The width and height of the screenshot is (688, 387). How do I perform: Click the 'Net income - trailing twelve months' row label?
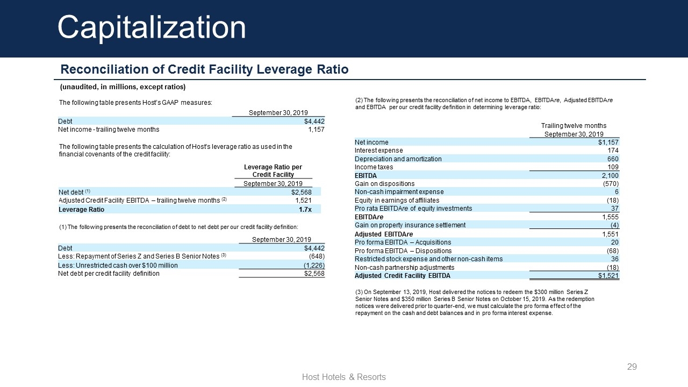pyautogui.click(x=109, y=130)
